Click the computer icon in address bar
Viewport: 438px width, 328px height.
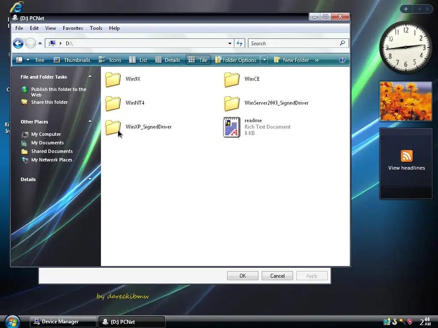pos(52,43)
